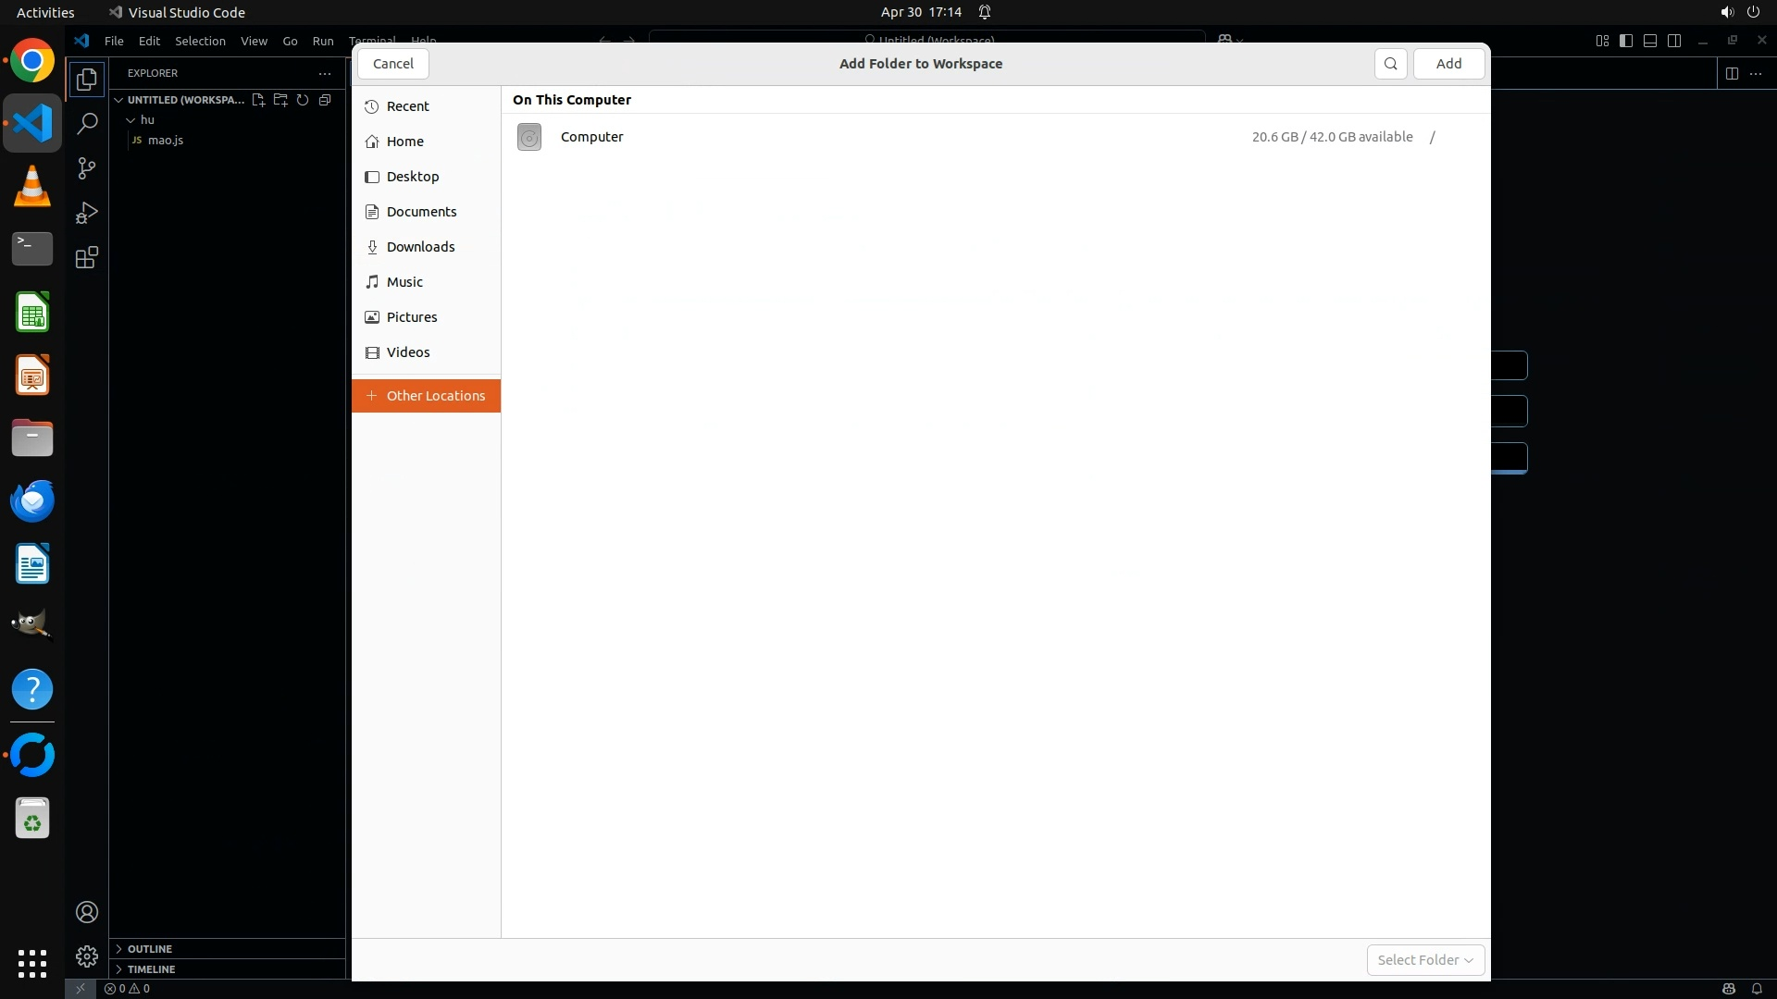
Task: Open the Accounts icon in activity bar
Action: [87, 912]
